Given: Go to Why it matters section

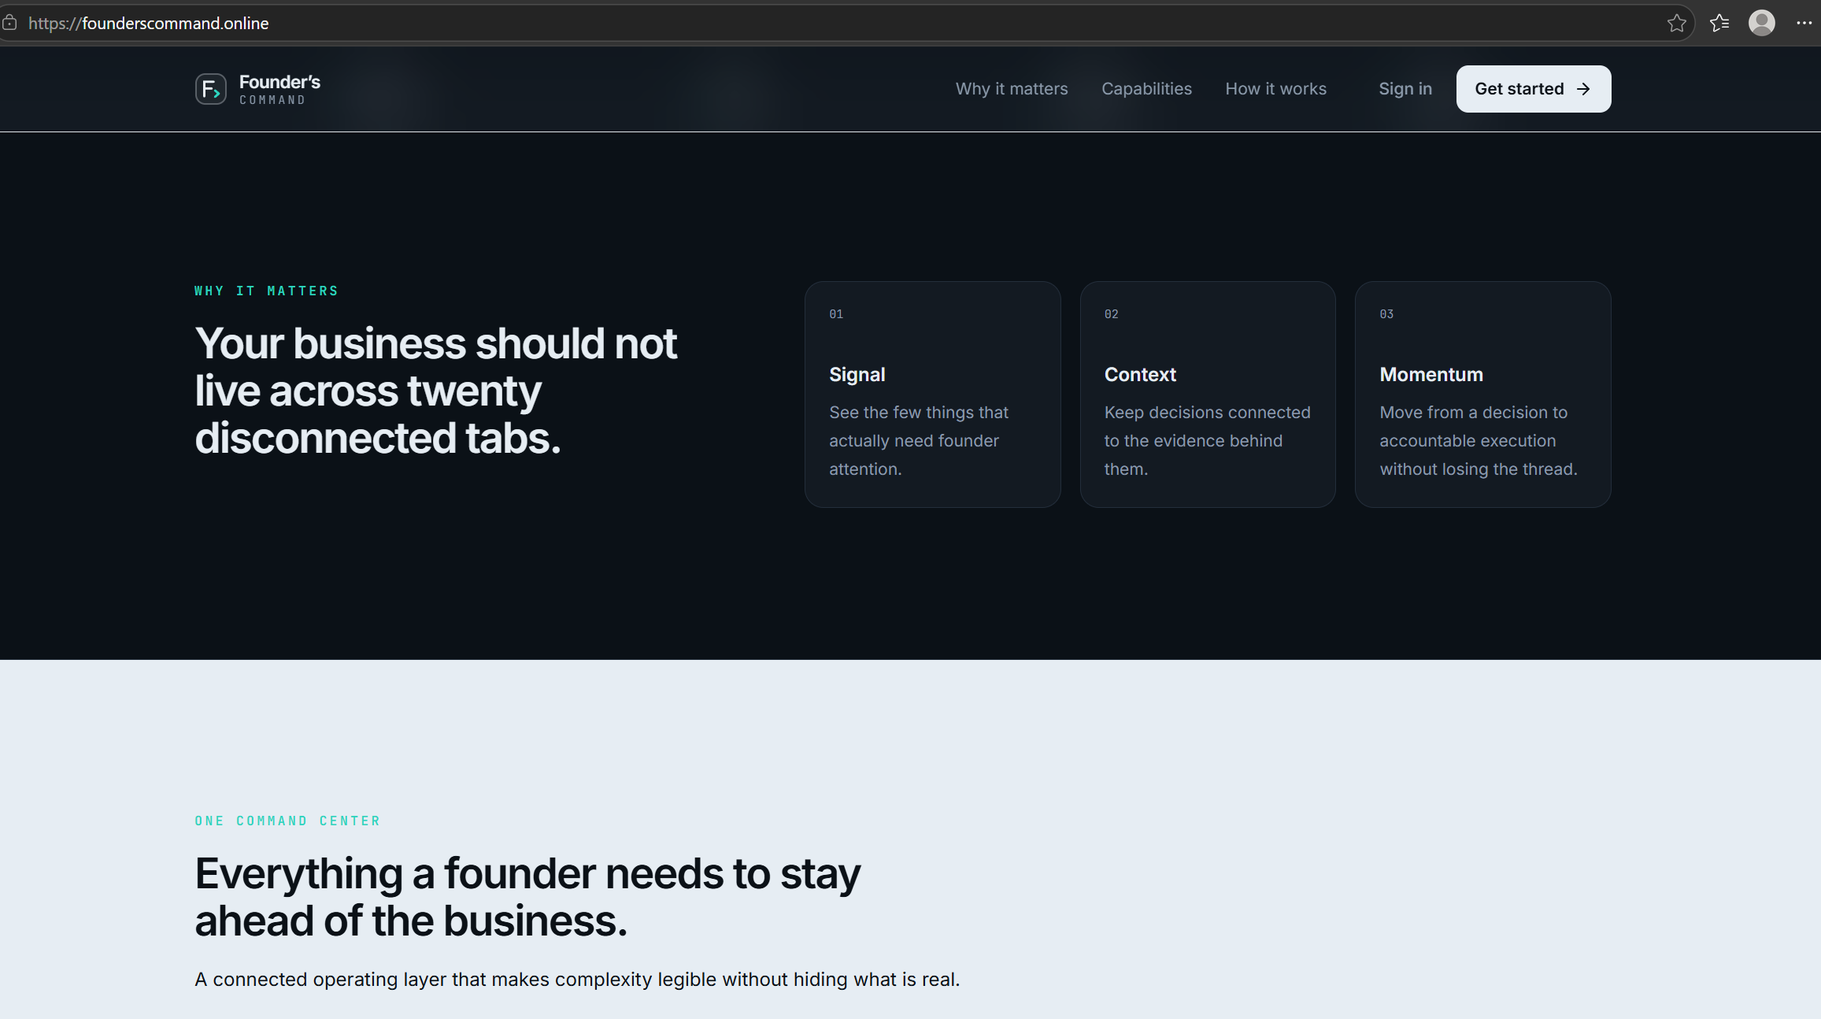Looking at the screenshot, I should tap(1012, 89).
